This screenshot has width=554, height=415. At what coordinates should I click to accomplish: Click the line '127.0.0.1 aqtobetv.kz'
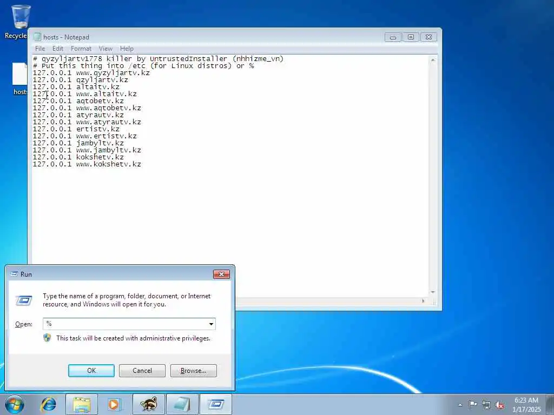click(x=78, y=101)
